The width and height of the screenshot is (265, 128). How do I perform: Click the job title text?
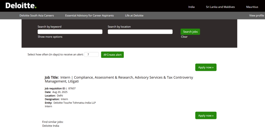point(119,79)
